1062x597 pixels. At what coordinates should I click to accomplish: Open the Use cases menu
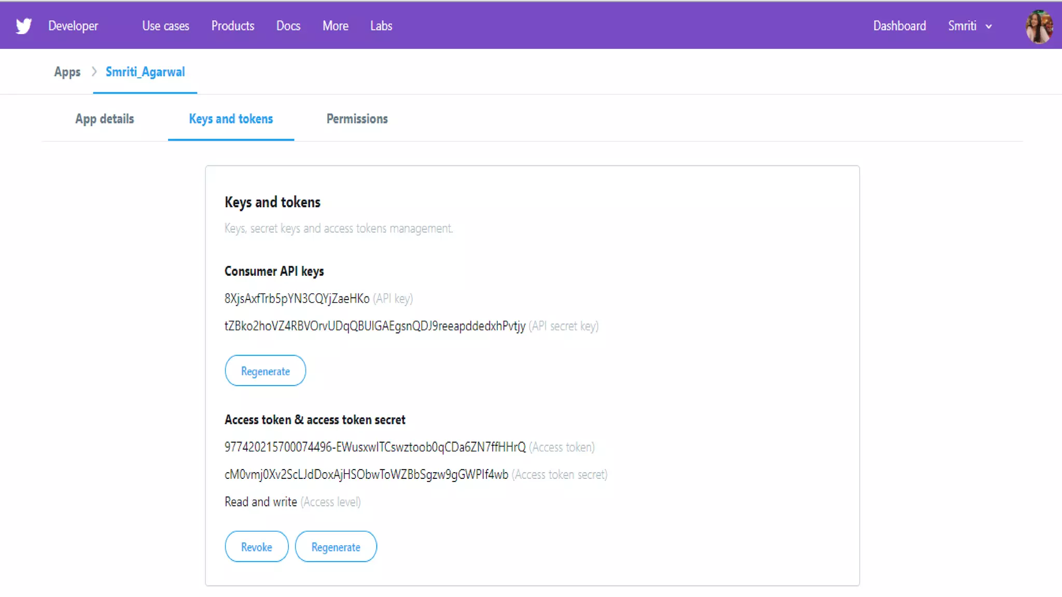coord(165,26)
